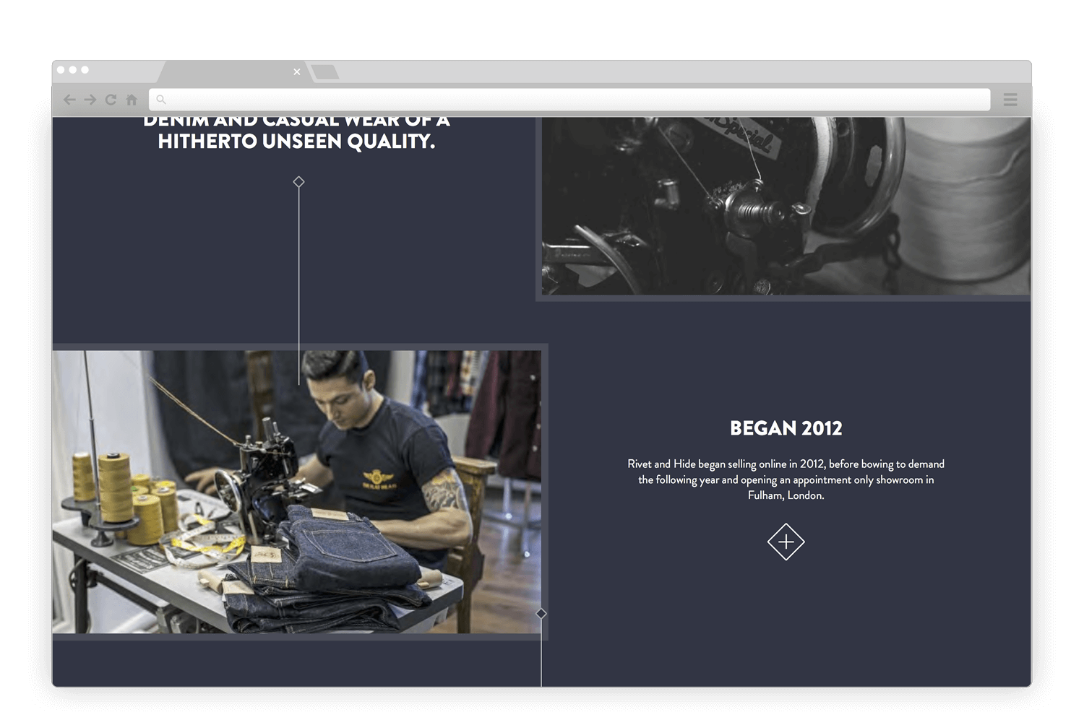1084x712 pixels.
Task: Click the magnifier icon in the address bar
Action: [161, 100]
